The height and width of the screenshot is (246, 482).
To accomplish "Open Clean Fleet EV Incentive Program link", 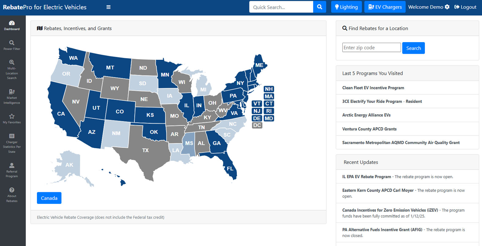I will (373, 88).
